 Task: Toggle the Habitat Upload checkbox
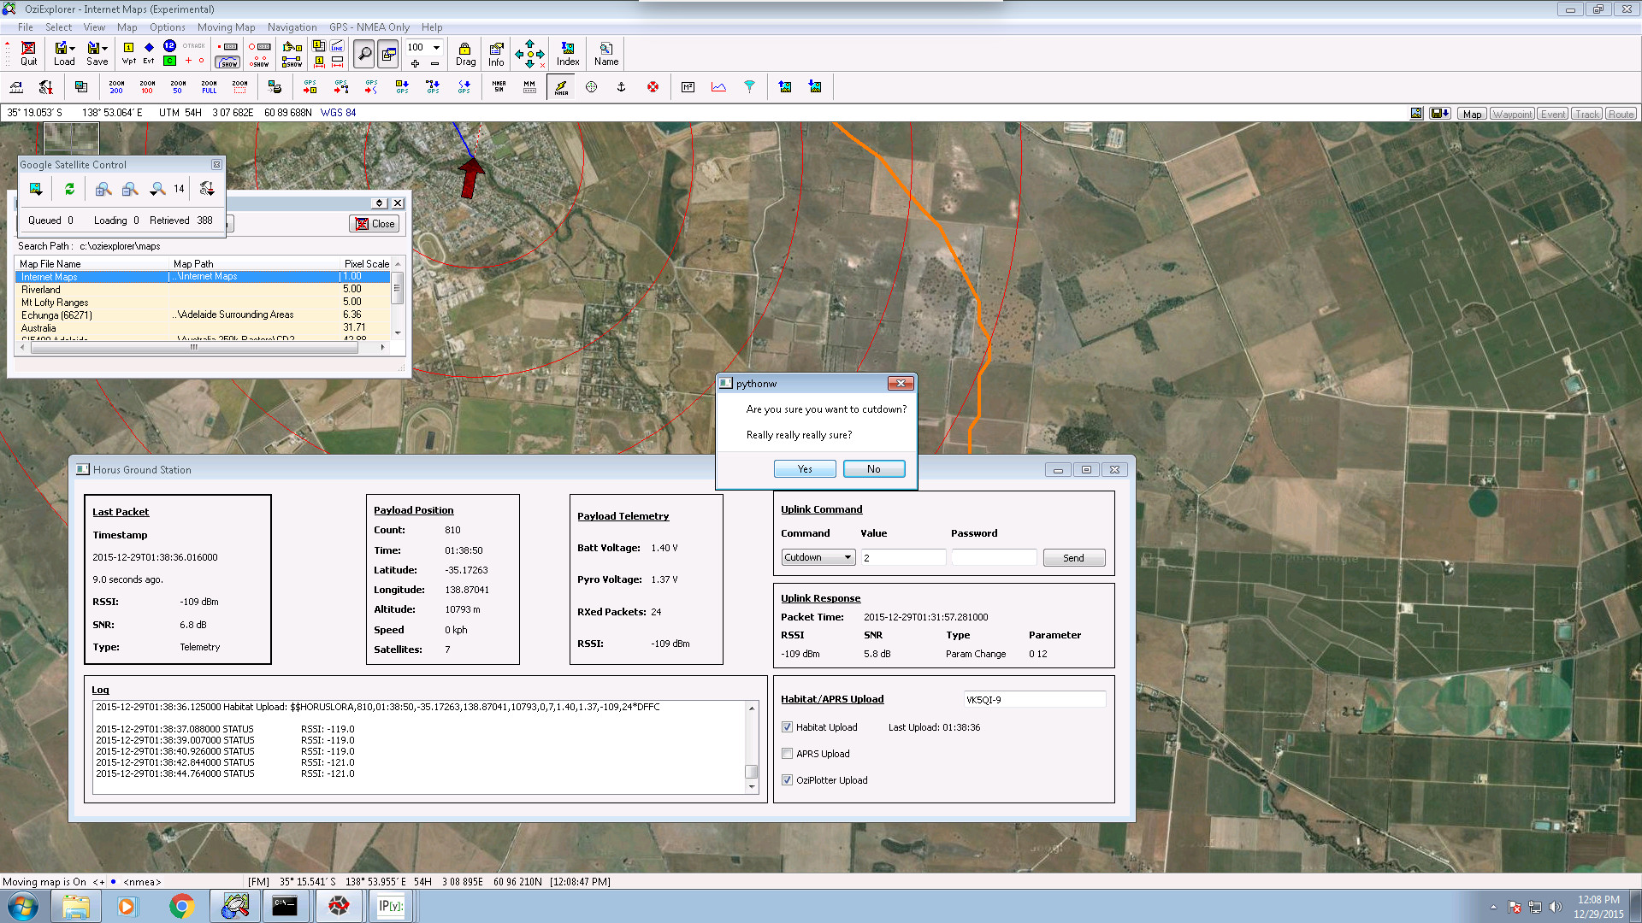[787, 727]
